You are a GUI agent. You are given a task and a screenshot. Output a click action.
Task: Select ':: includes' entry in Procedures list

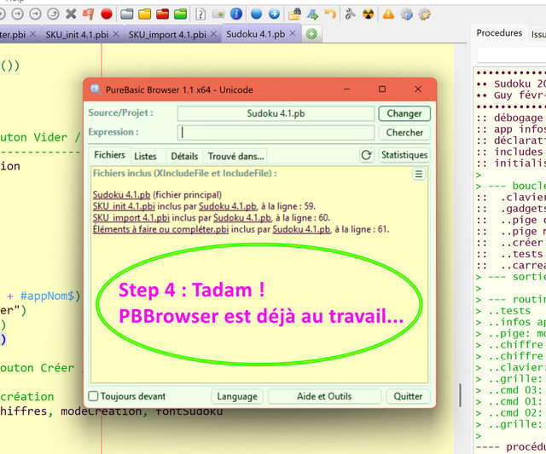[x=510, y=152]
